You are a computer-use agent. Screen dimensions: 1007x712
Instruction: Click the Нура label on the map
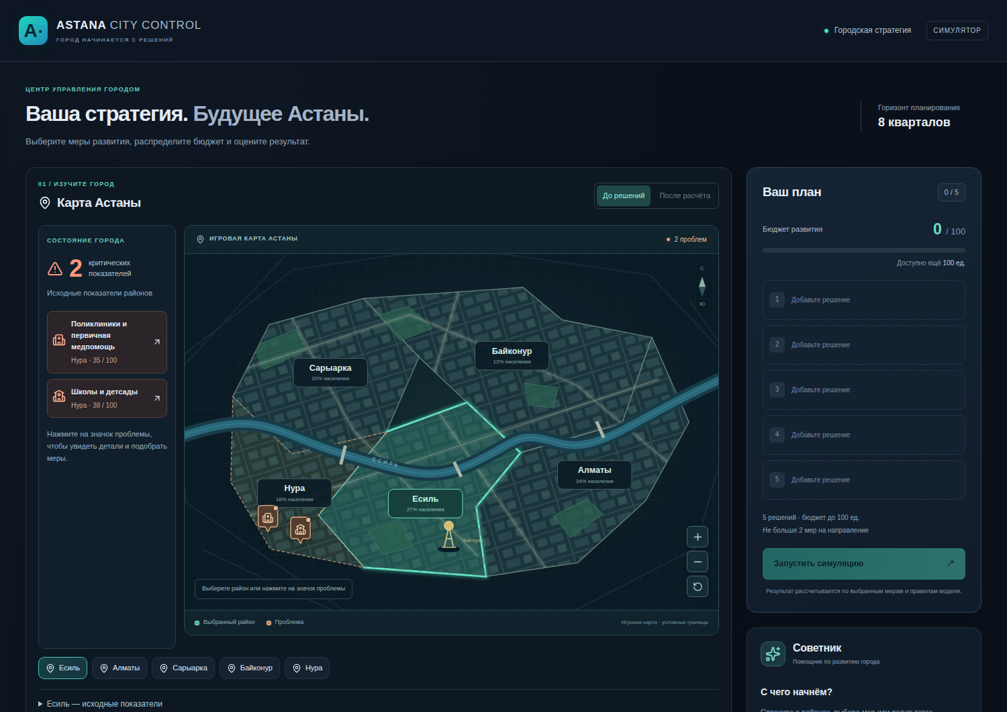(295, 492)
